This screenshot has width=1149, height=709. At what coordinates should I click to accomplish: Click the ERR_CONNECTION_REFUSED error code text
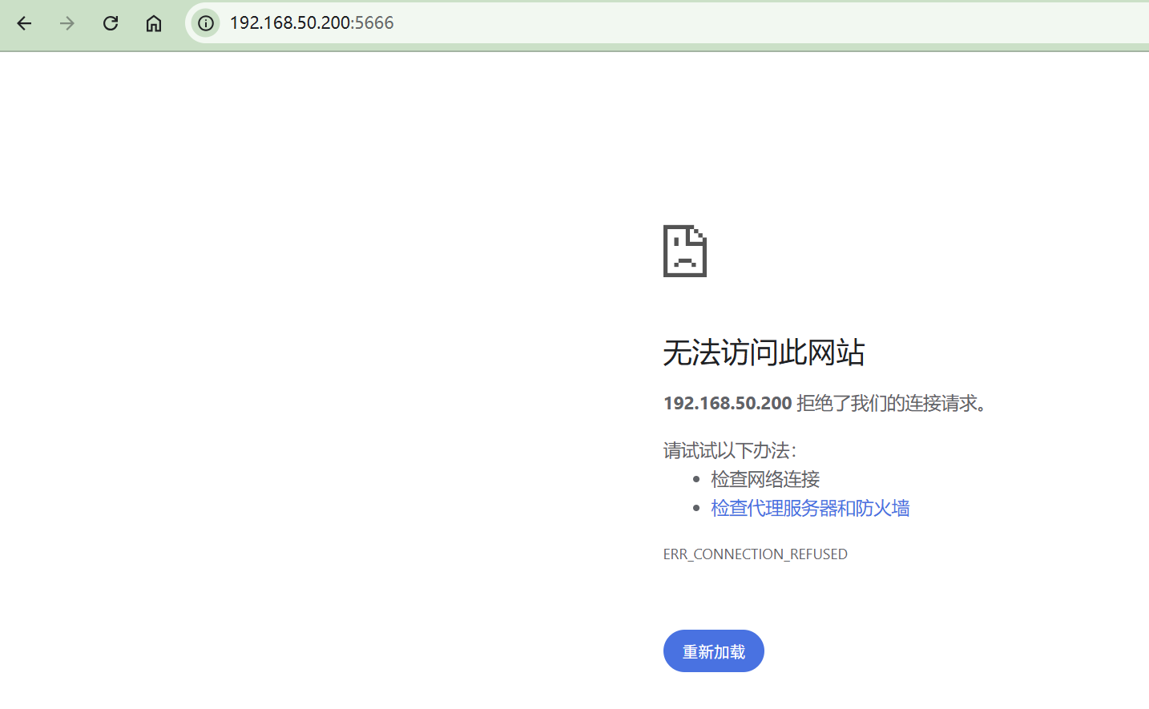[756, 554]
